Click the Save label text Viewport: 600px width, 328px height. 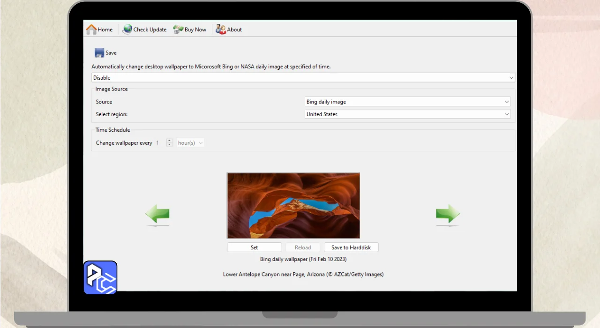[111, 53]
